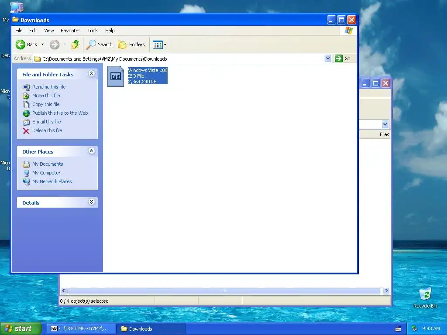
Task: Click Files column header in 7-Zip window
Action: click(x=384, y=134)
